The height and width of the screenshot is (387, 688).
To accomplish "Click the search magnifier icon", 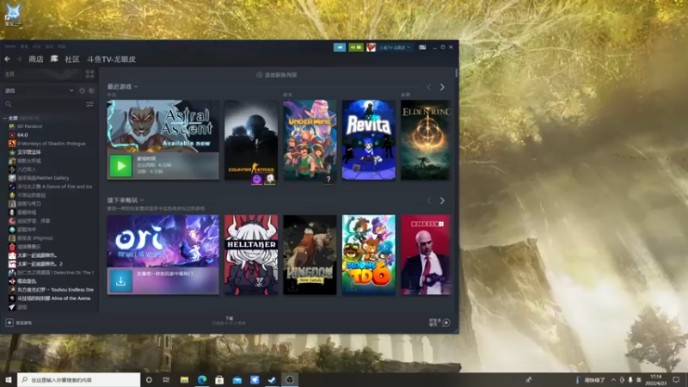I will (x=9, y=104).
